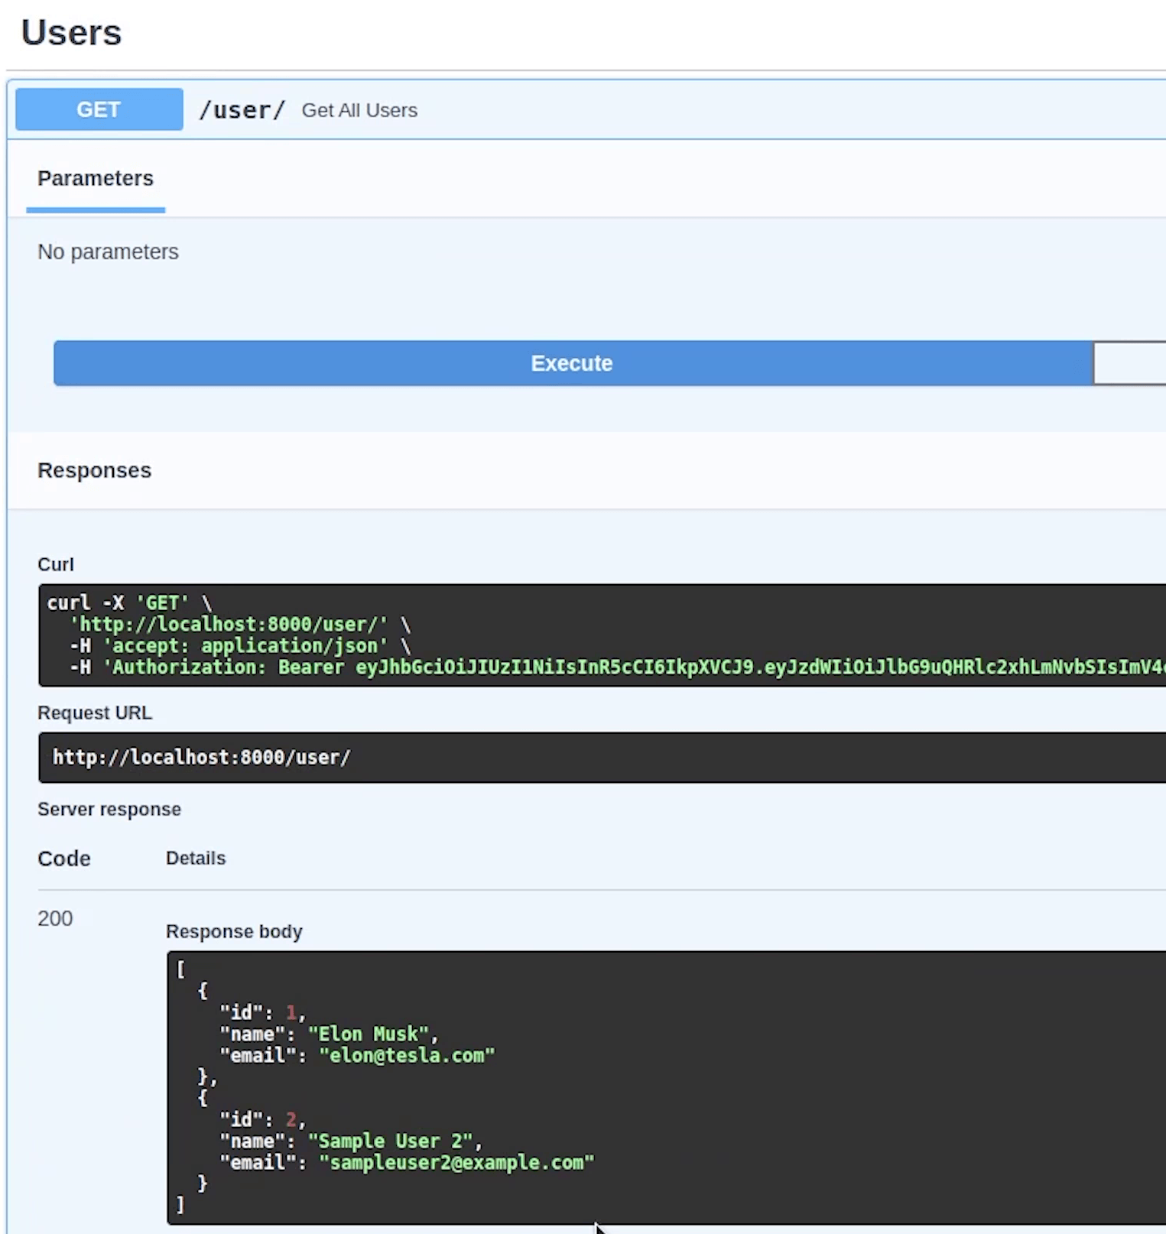Click the Request URL localhost box

202,757
